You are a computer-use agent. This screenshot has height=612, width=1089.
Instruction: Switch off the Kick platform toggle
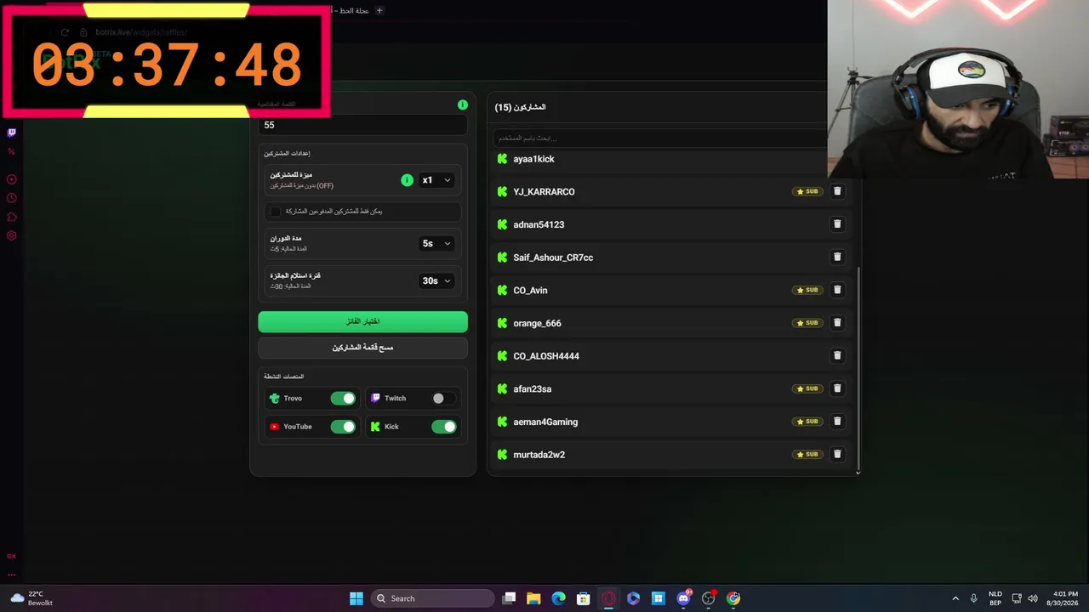pos(443,427)
